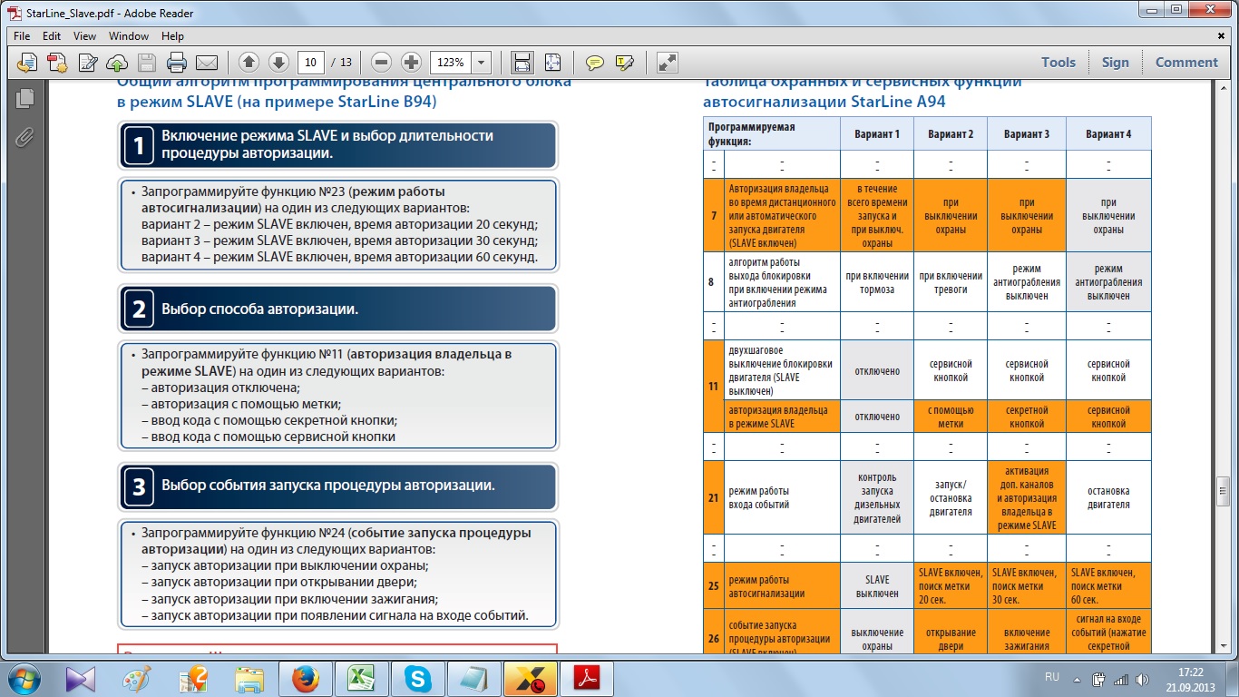Add a sticky note comment
The height and width of the screenshot is (697, 1239).
[x=594, y=63]
